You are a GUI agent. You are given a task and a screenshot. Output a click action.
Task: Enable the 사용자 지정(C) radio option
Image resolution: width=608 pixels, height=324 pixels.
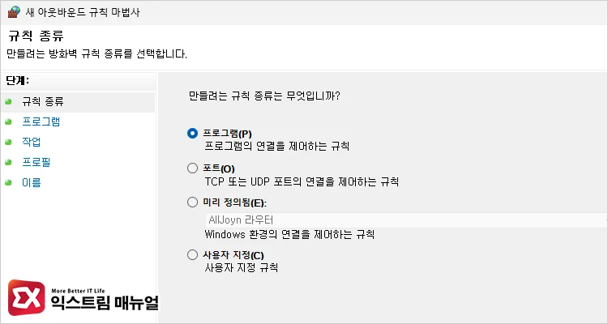(x=192, y=255)
